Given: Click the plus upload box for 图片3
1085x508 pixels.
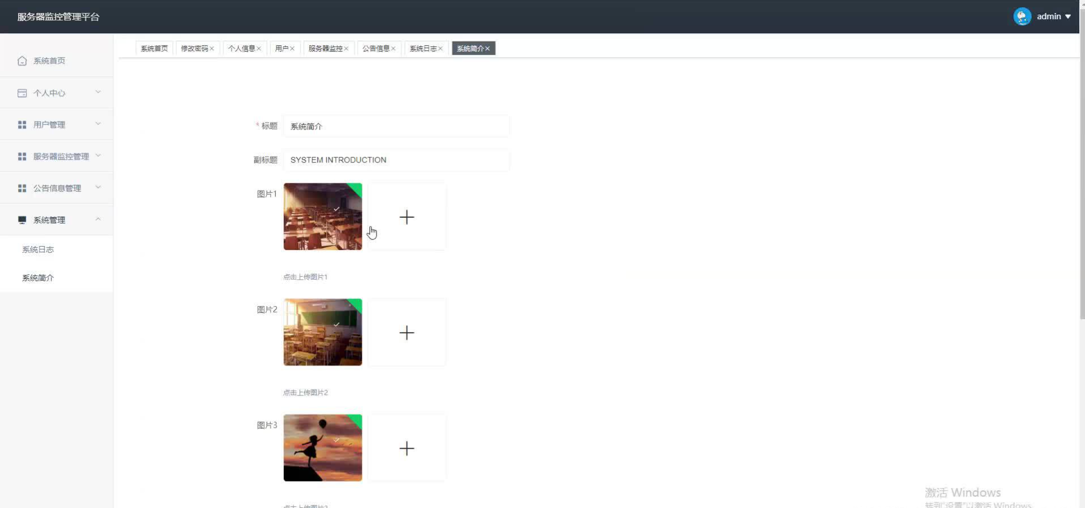Looking at the screenshot, I should 407,448.
